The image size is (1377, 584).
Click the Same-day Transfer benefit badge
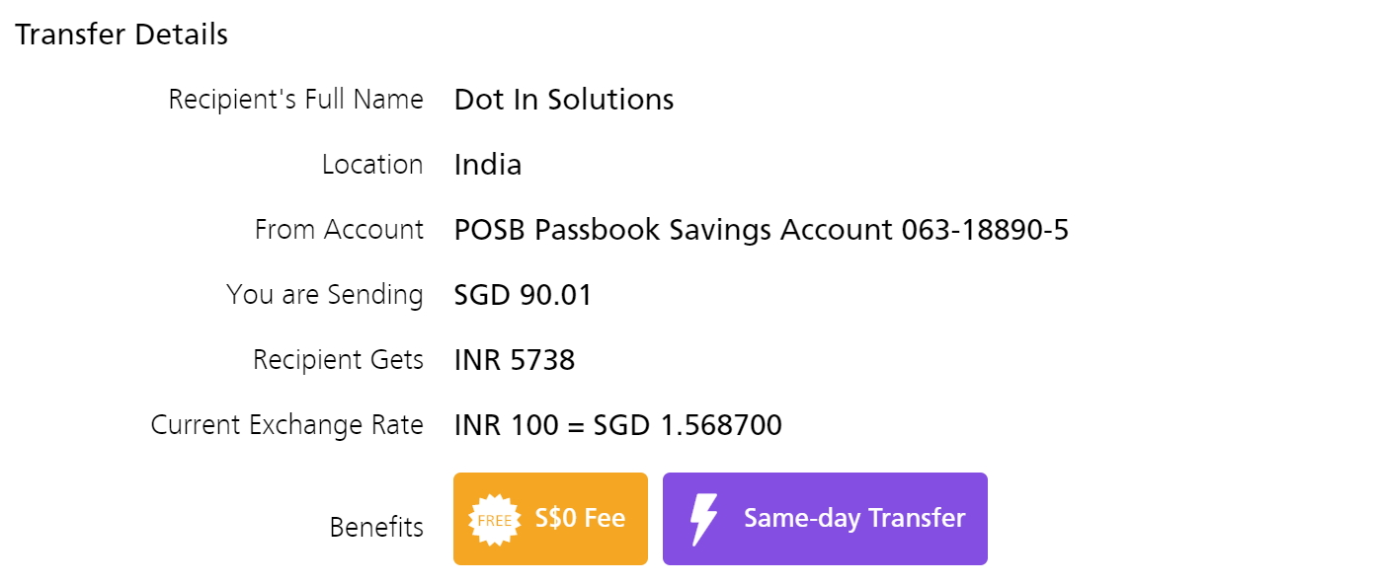click(x=825, y=519)
